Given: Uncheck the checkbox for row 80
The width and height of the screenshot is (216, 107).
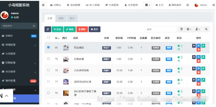Looking at the screenshot, I should [x=48, y=47].
